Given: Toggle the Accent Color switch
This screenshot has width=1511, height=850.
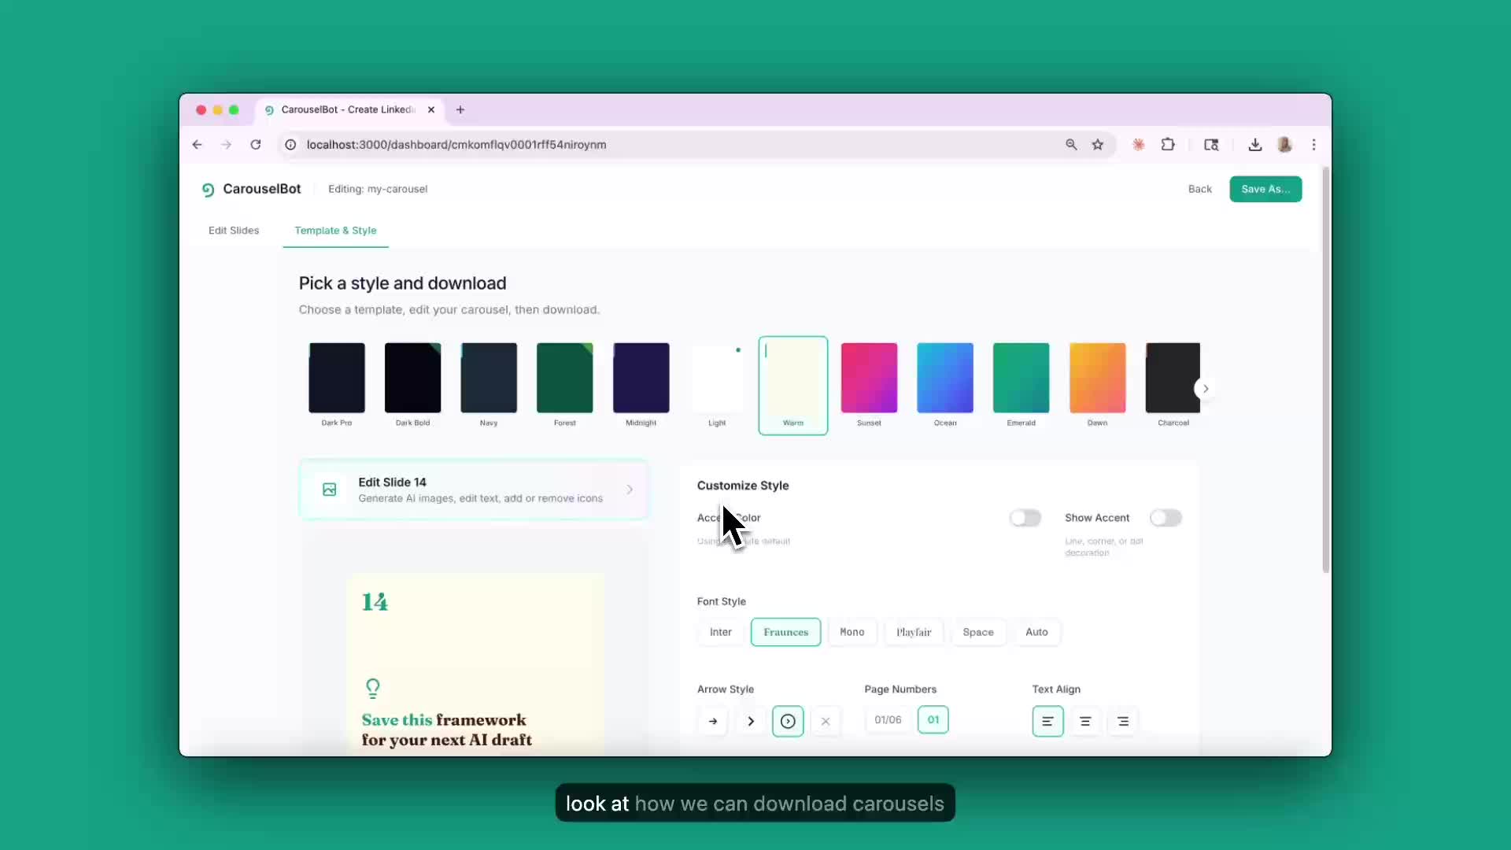Looking at the screenshot, I should pos(1025,518).
